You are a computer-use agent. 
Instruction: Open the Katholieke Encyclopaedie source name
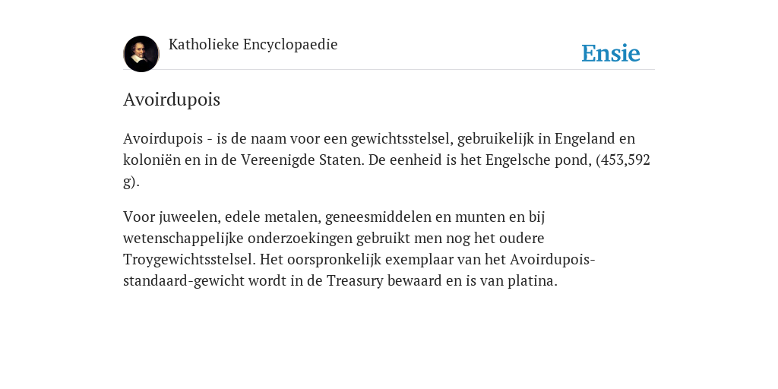pos(253,44)
